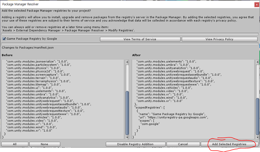Image resolution: width=260 pixels, height=152 pixels.
Task: Click the Before pane scroll down arrow
Action: (x=127, y=137)
